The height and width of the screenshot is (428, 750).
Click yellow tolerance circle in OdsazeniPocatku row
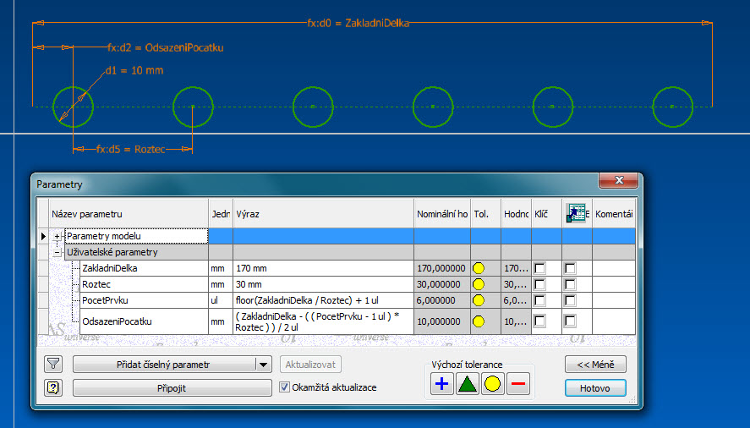(x=479, y=321)
